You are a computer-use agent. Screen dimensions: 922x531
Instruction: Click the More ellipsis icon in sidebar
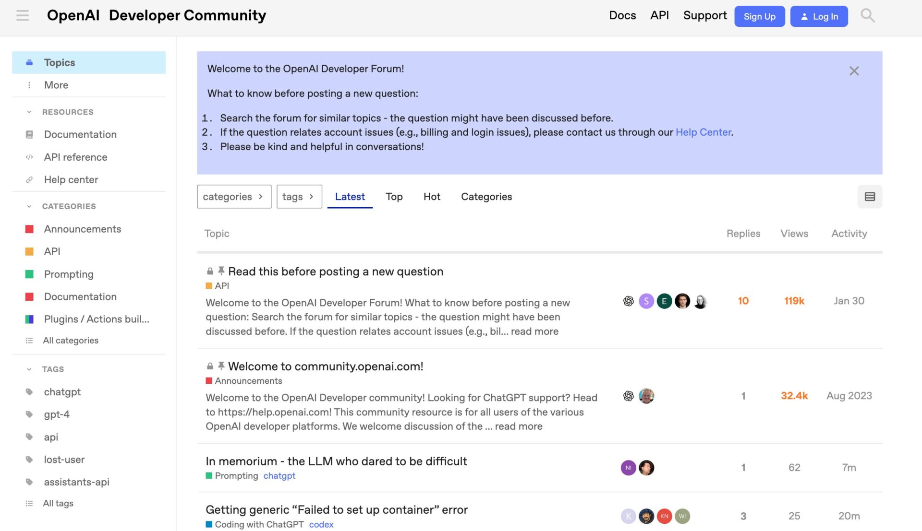pyautogui.click(x=29, y=85)
